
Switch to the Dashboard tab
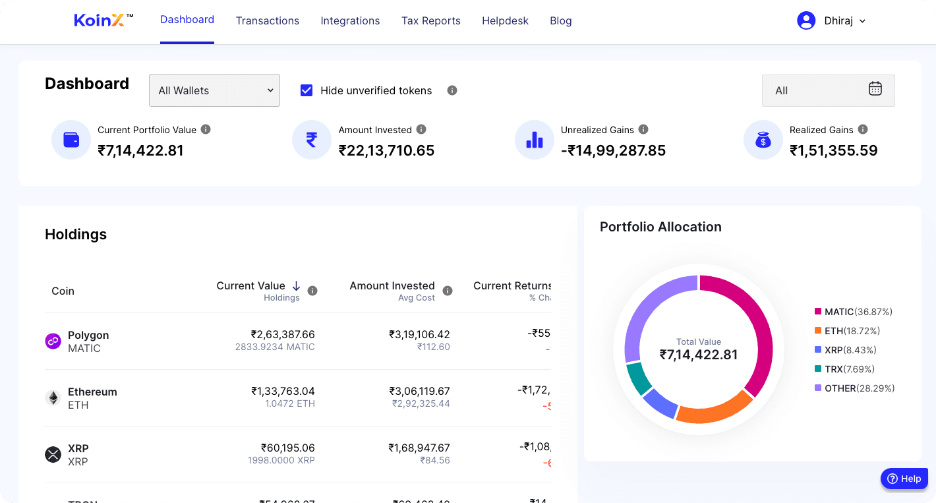tap(187, 20)
